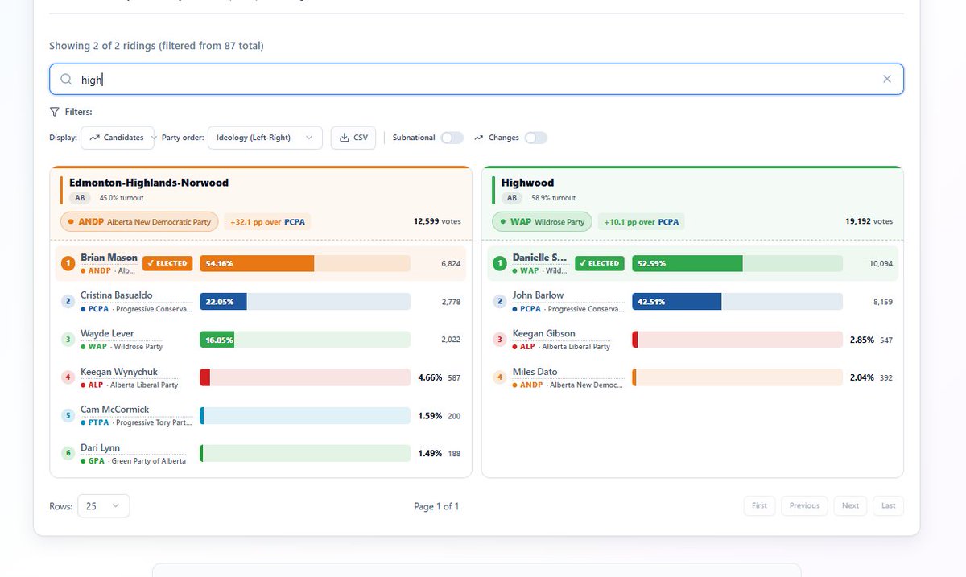Select candidate Cristina Basualdo
This screenshot has height=577, width=966.
(117, 295)
